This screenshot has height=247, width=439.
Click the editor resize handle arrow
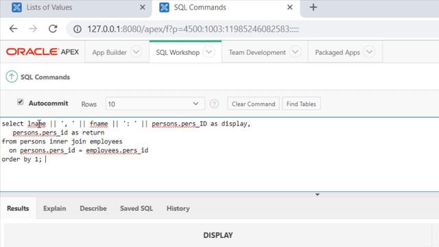[x=317, y=194]
